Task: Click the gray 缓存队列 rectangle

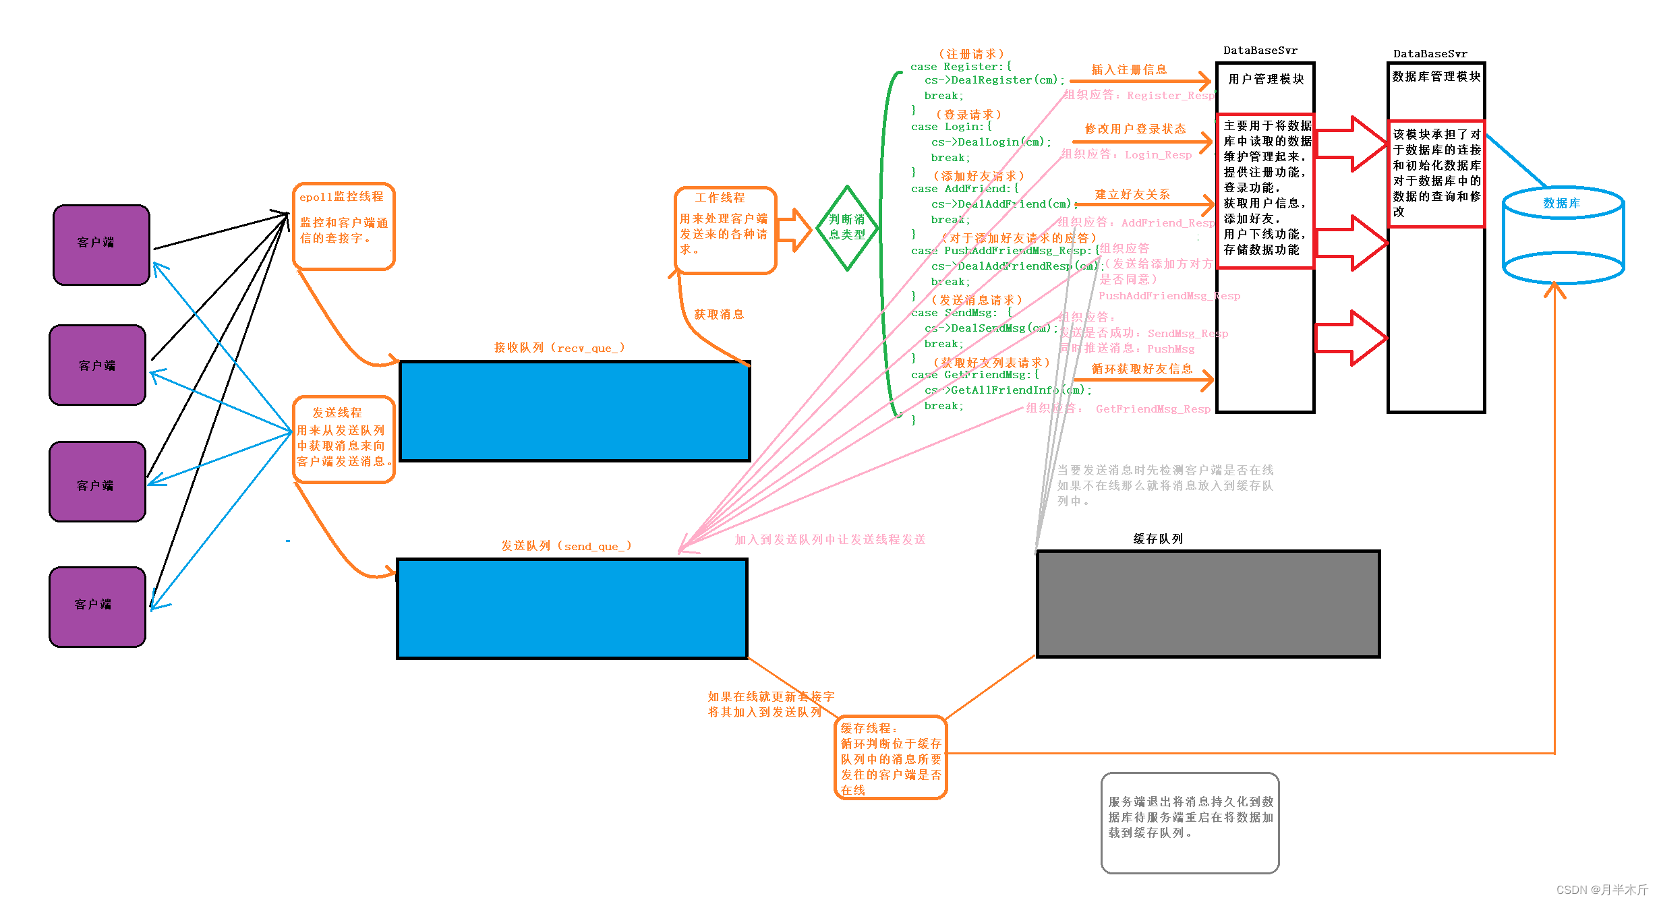Action: click(x=1208, y=604)
